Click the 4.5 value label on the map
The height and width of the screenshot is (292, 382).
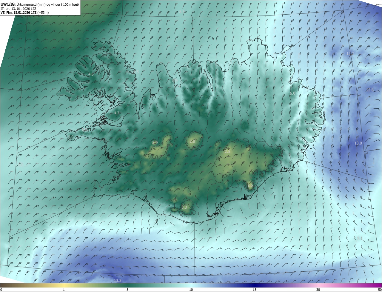[91, 74]
